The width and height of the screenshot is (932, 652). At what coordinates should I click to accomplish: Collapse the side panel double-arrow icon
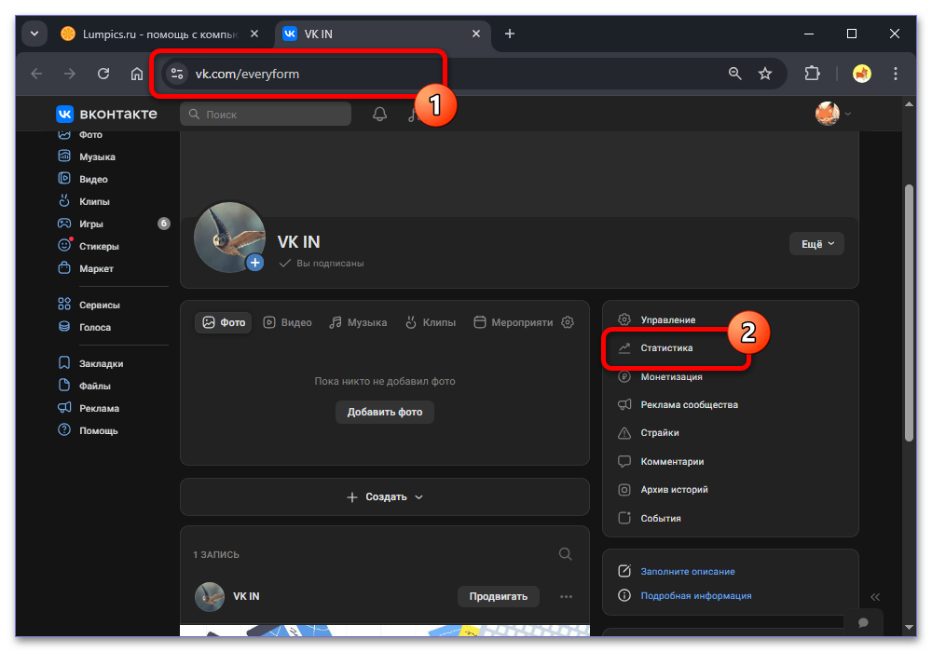[x=875, y=597]
